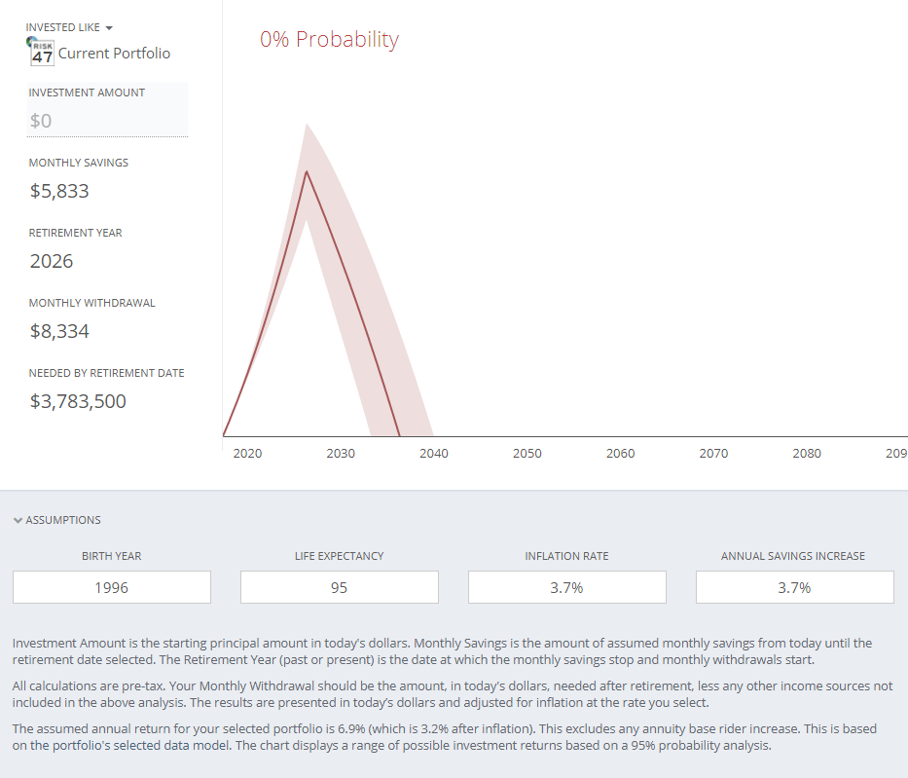The width and height of the screenshot is (908, 778).
Task: Click the 2040 label on chart axis
Action: click(434, 454)
